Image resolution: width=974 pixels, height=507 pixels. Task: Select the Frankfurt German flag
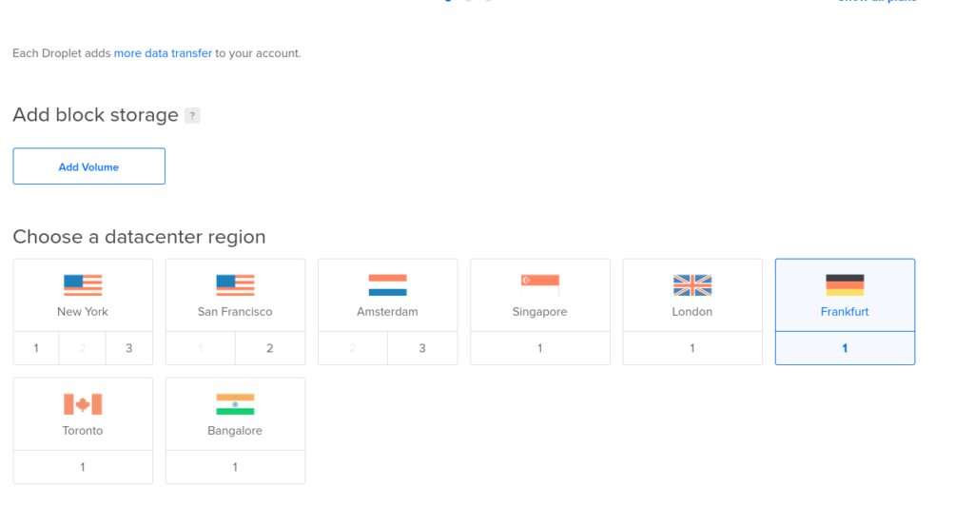(845, 285)
